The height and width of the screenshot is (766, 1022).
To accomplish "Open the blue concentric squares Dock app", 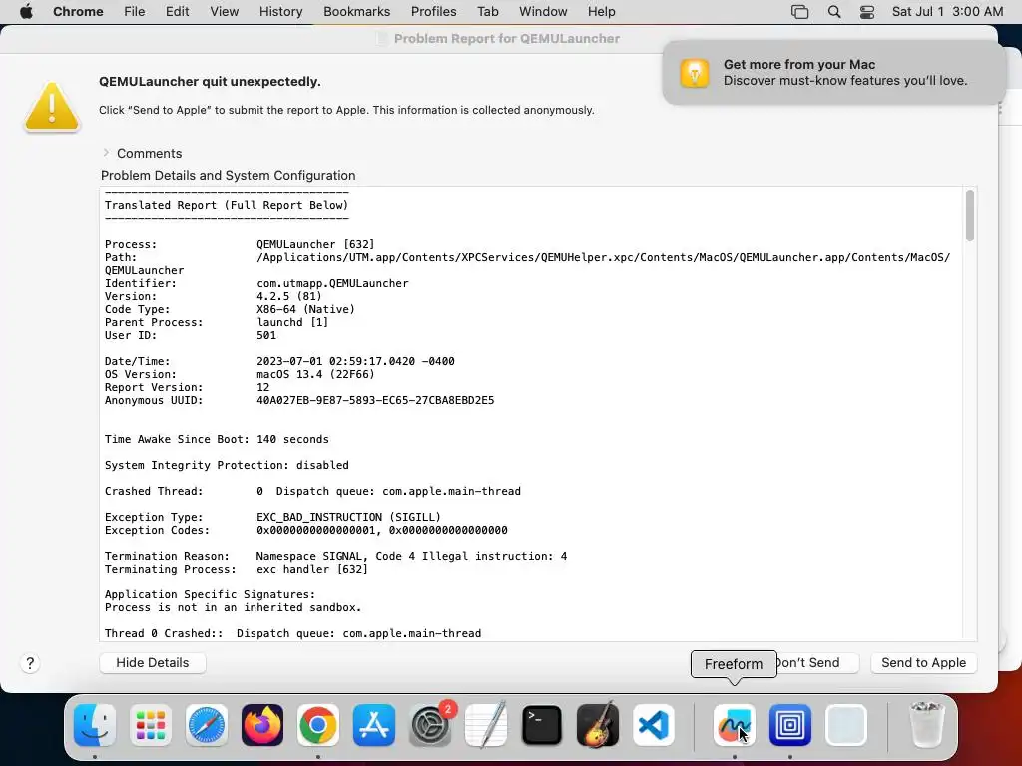I will tap(790, 725).
